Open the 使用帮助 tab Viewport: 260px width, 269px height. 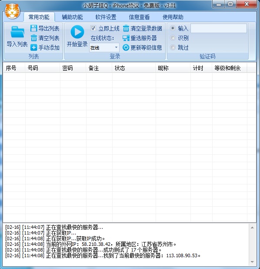pos(173,17)
